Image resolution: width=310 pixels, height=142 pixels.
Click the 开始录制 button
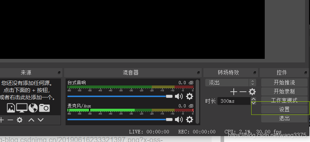(284, 91)
